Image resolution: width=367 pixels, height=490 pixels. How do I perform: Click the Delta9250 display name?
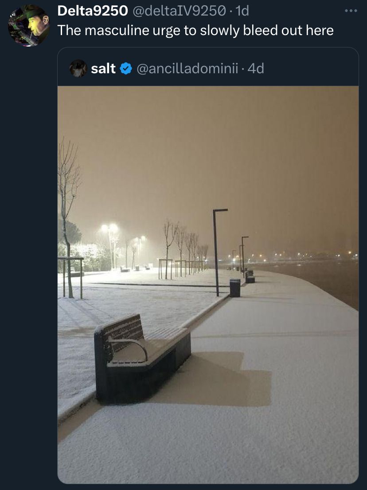tap(92, 11)
